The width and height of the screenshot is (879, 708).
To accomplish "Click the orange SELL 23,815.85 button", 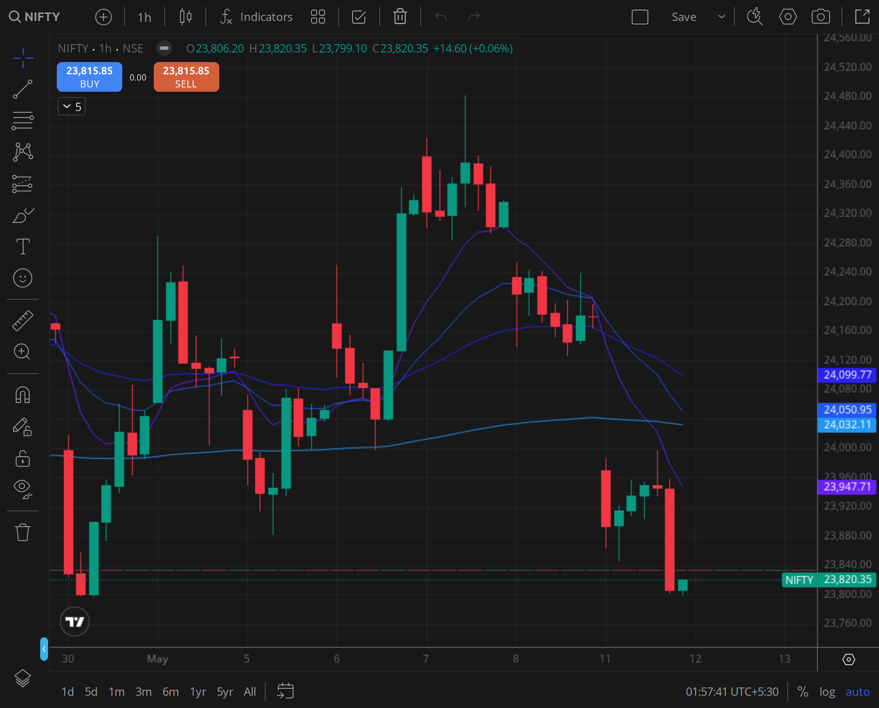I will point(187,77).
